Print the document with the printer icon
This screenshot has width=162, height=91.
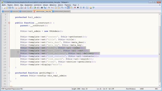pos(21,8)
